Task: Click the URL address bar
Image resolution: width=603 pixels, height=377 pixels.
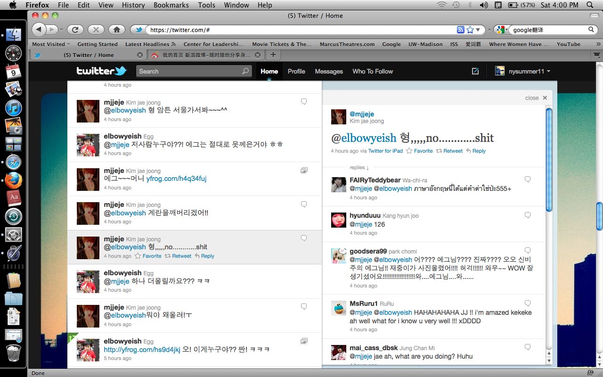Action: (x=301, y=30)
